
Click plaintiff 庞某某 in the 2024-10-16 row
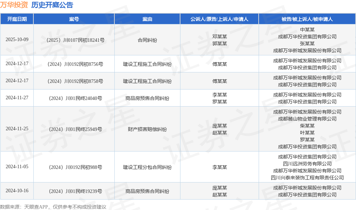coord(220,188)
